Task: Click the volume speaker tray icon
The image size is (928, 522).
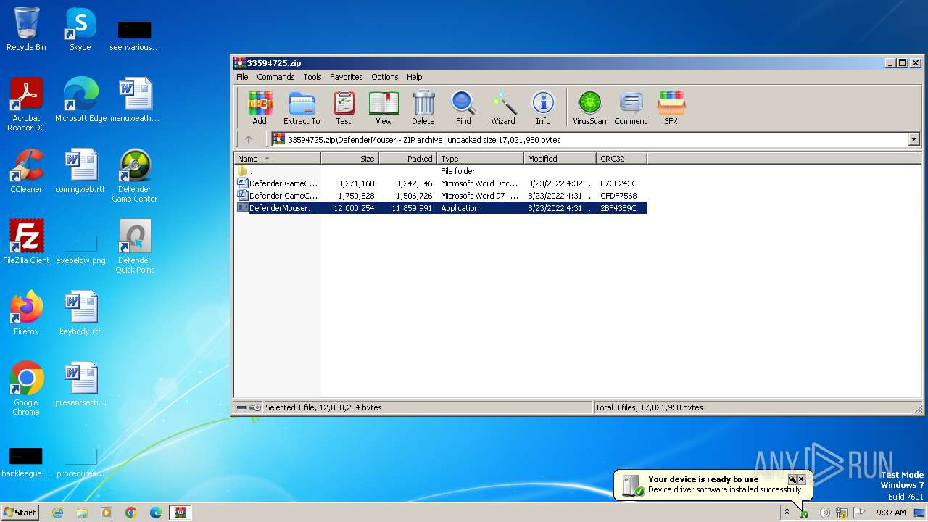Action: click(x=824, y=513)
